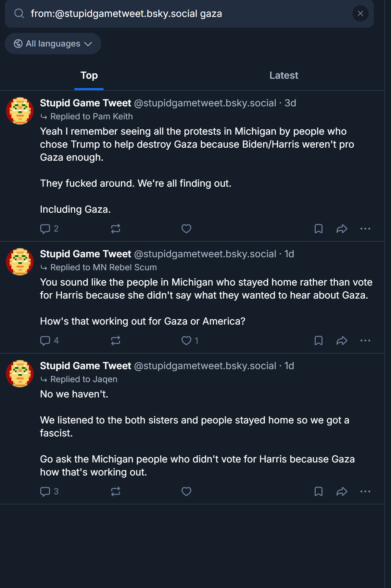
Task: Click in the search input field
Action: 188,14
